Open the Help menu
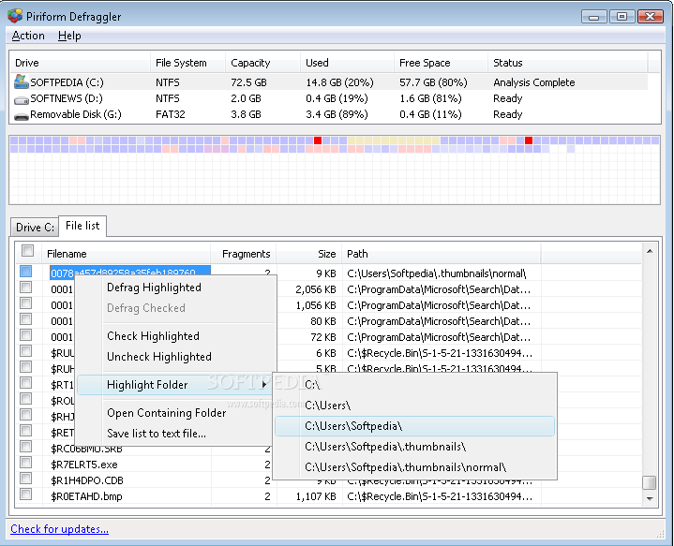The width and height of the screenshot is (674, 546). [69, 36]
